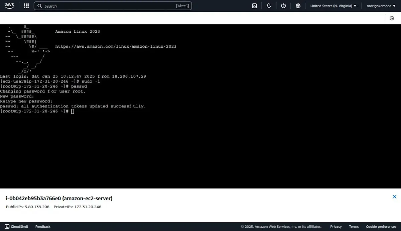
Task: Launch CloudShell from the top bar icon
Action: [254, 6]
